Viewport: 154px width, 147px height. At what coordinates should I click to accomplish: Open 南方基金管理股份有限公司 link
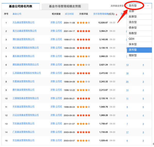tap(25, 48)
